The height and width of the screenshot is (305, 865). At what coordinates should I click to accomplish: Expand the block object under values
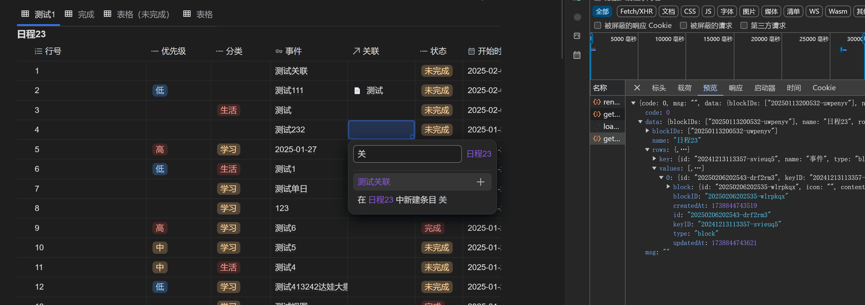[x=668, y=187]
